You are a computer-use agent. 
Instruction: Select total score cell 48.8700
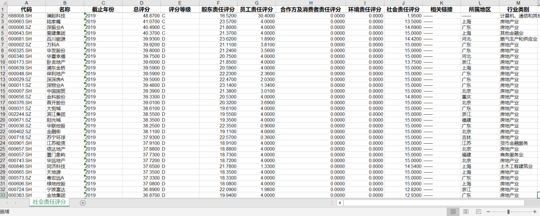tap(141, 16)
